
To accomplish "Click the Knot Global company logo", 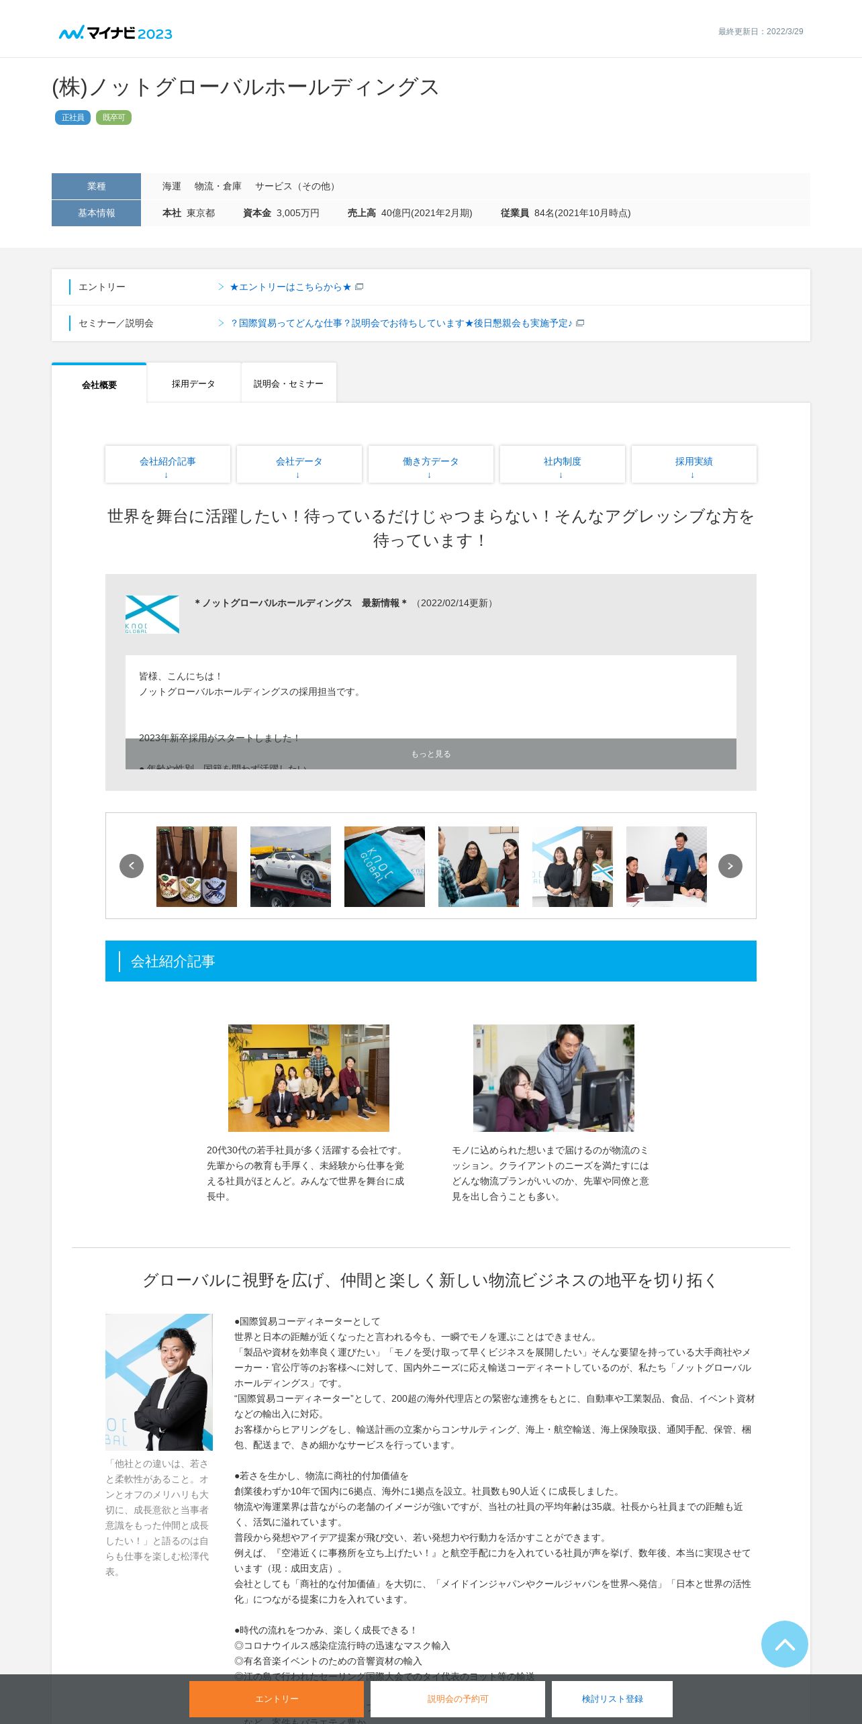I will tap(152, 614).
